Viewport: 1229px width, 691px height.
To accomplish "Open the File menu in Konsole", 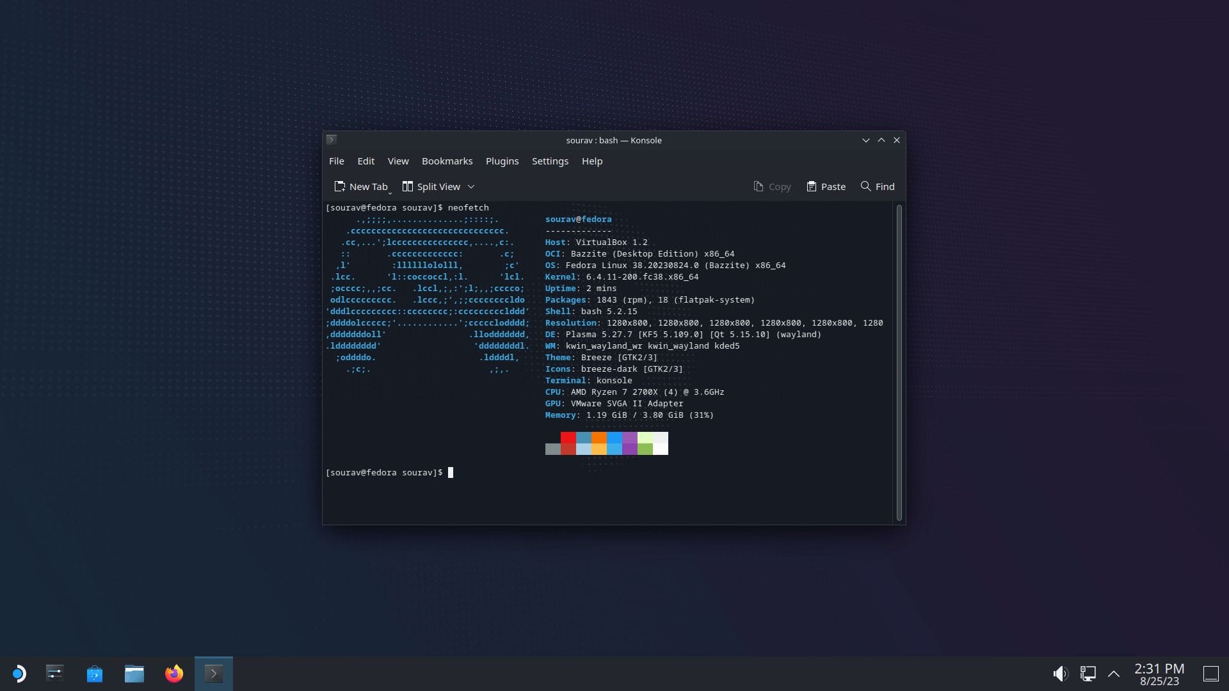I will 336,161.
